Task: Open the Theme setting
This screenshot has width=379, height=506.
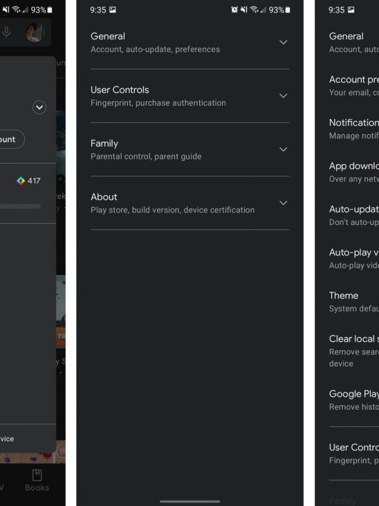Action: [354, 301]
